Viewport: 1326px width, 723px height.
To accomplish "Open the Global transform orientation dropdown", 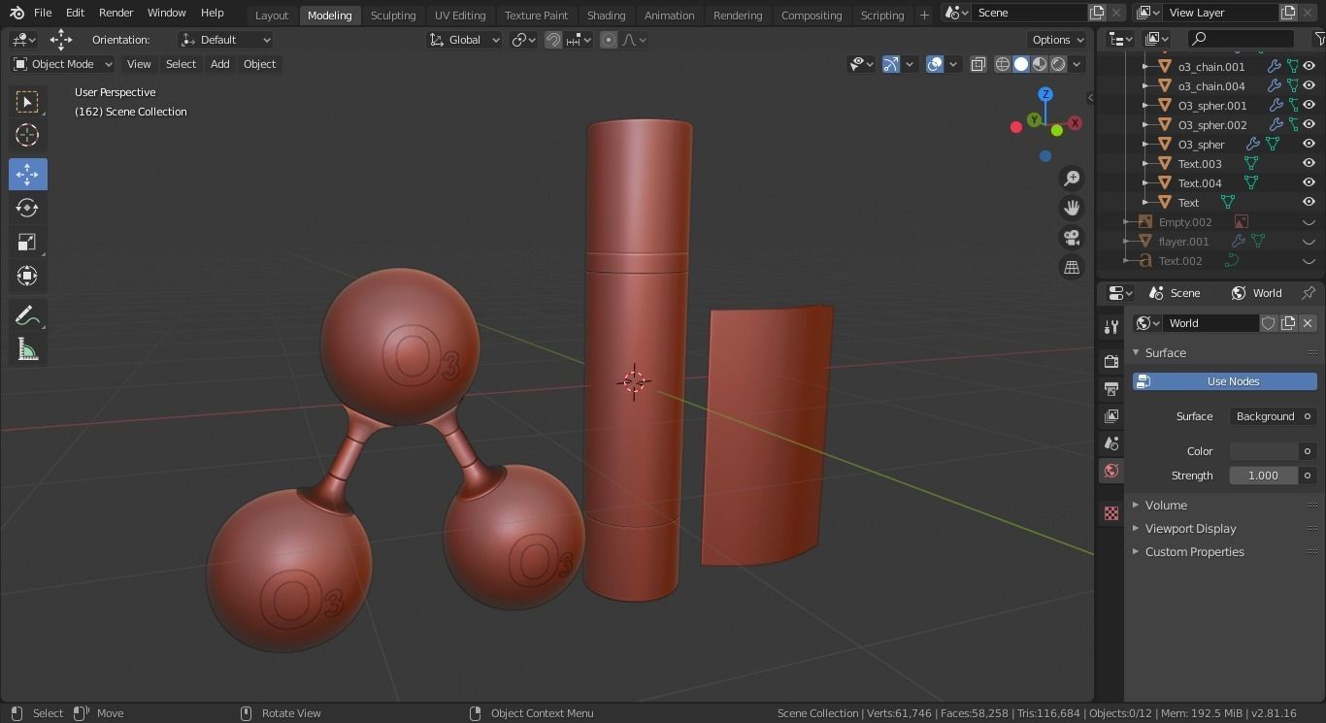I will (x=464, y=40).
